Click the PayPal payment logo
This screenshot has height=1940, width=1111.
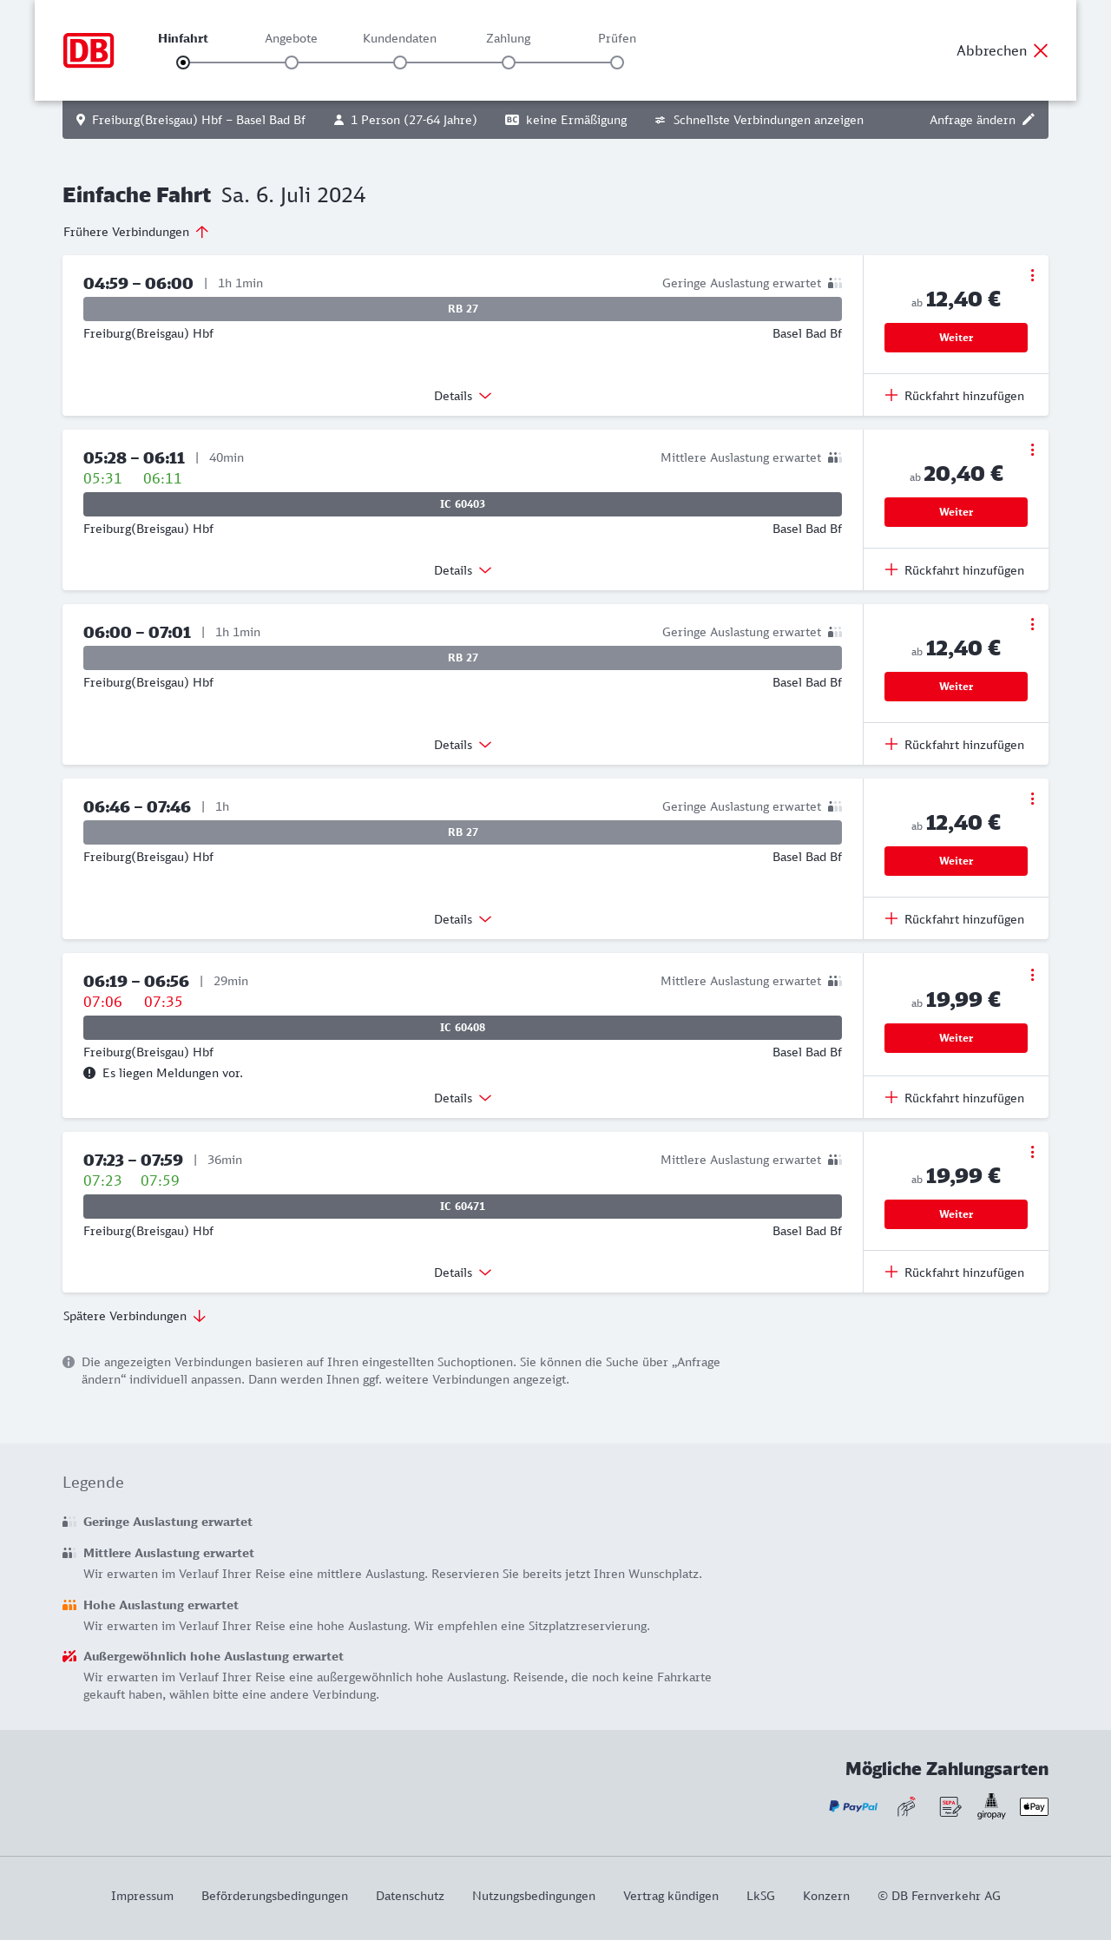(853, 1806)
